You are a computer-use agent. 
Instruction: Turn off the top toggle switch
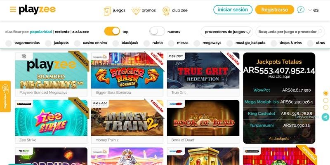[112, 31]
